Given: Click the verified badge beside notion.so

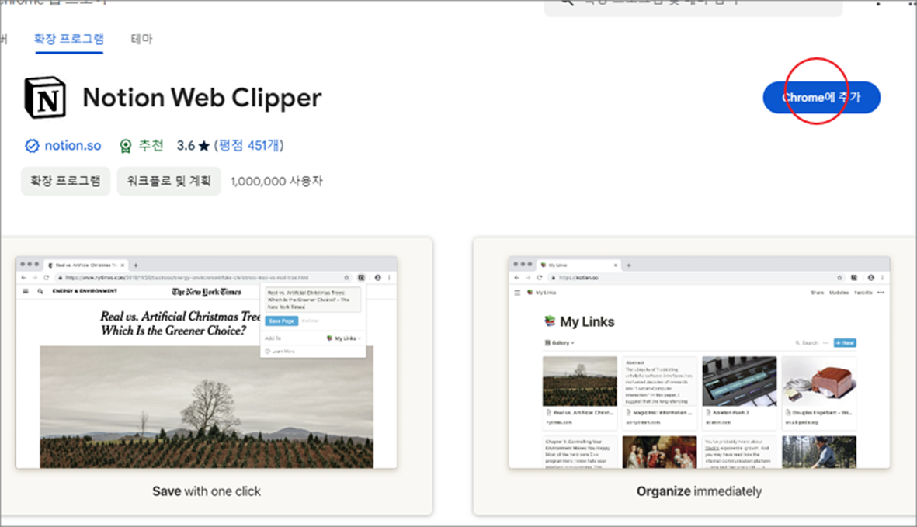Looking at the screenshot, I should pos(32,145).
